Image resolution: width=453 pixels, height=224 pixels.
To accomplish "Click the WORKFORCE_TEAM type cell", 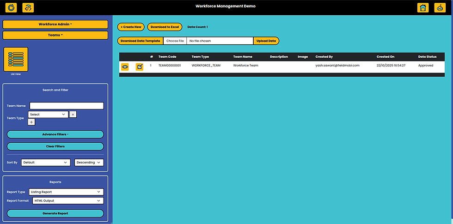I will 206,66.
